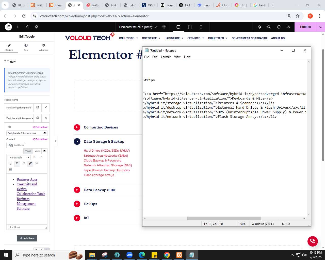The image size is (325, 260).
Task: Click the Add Item button
Action: pos(27,238)
